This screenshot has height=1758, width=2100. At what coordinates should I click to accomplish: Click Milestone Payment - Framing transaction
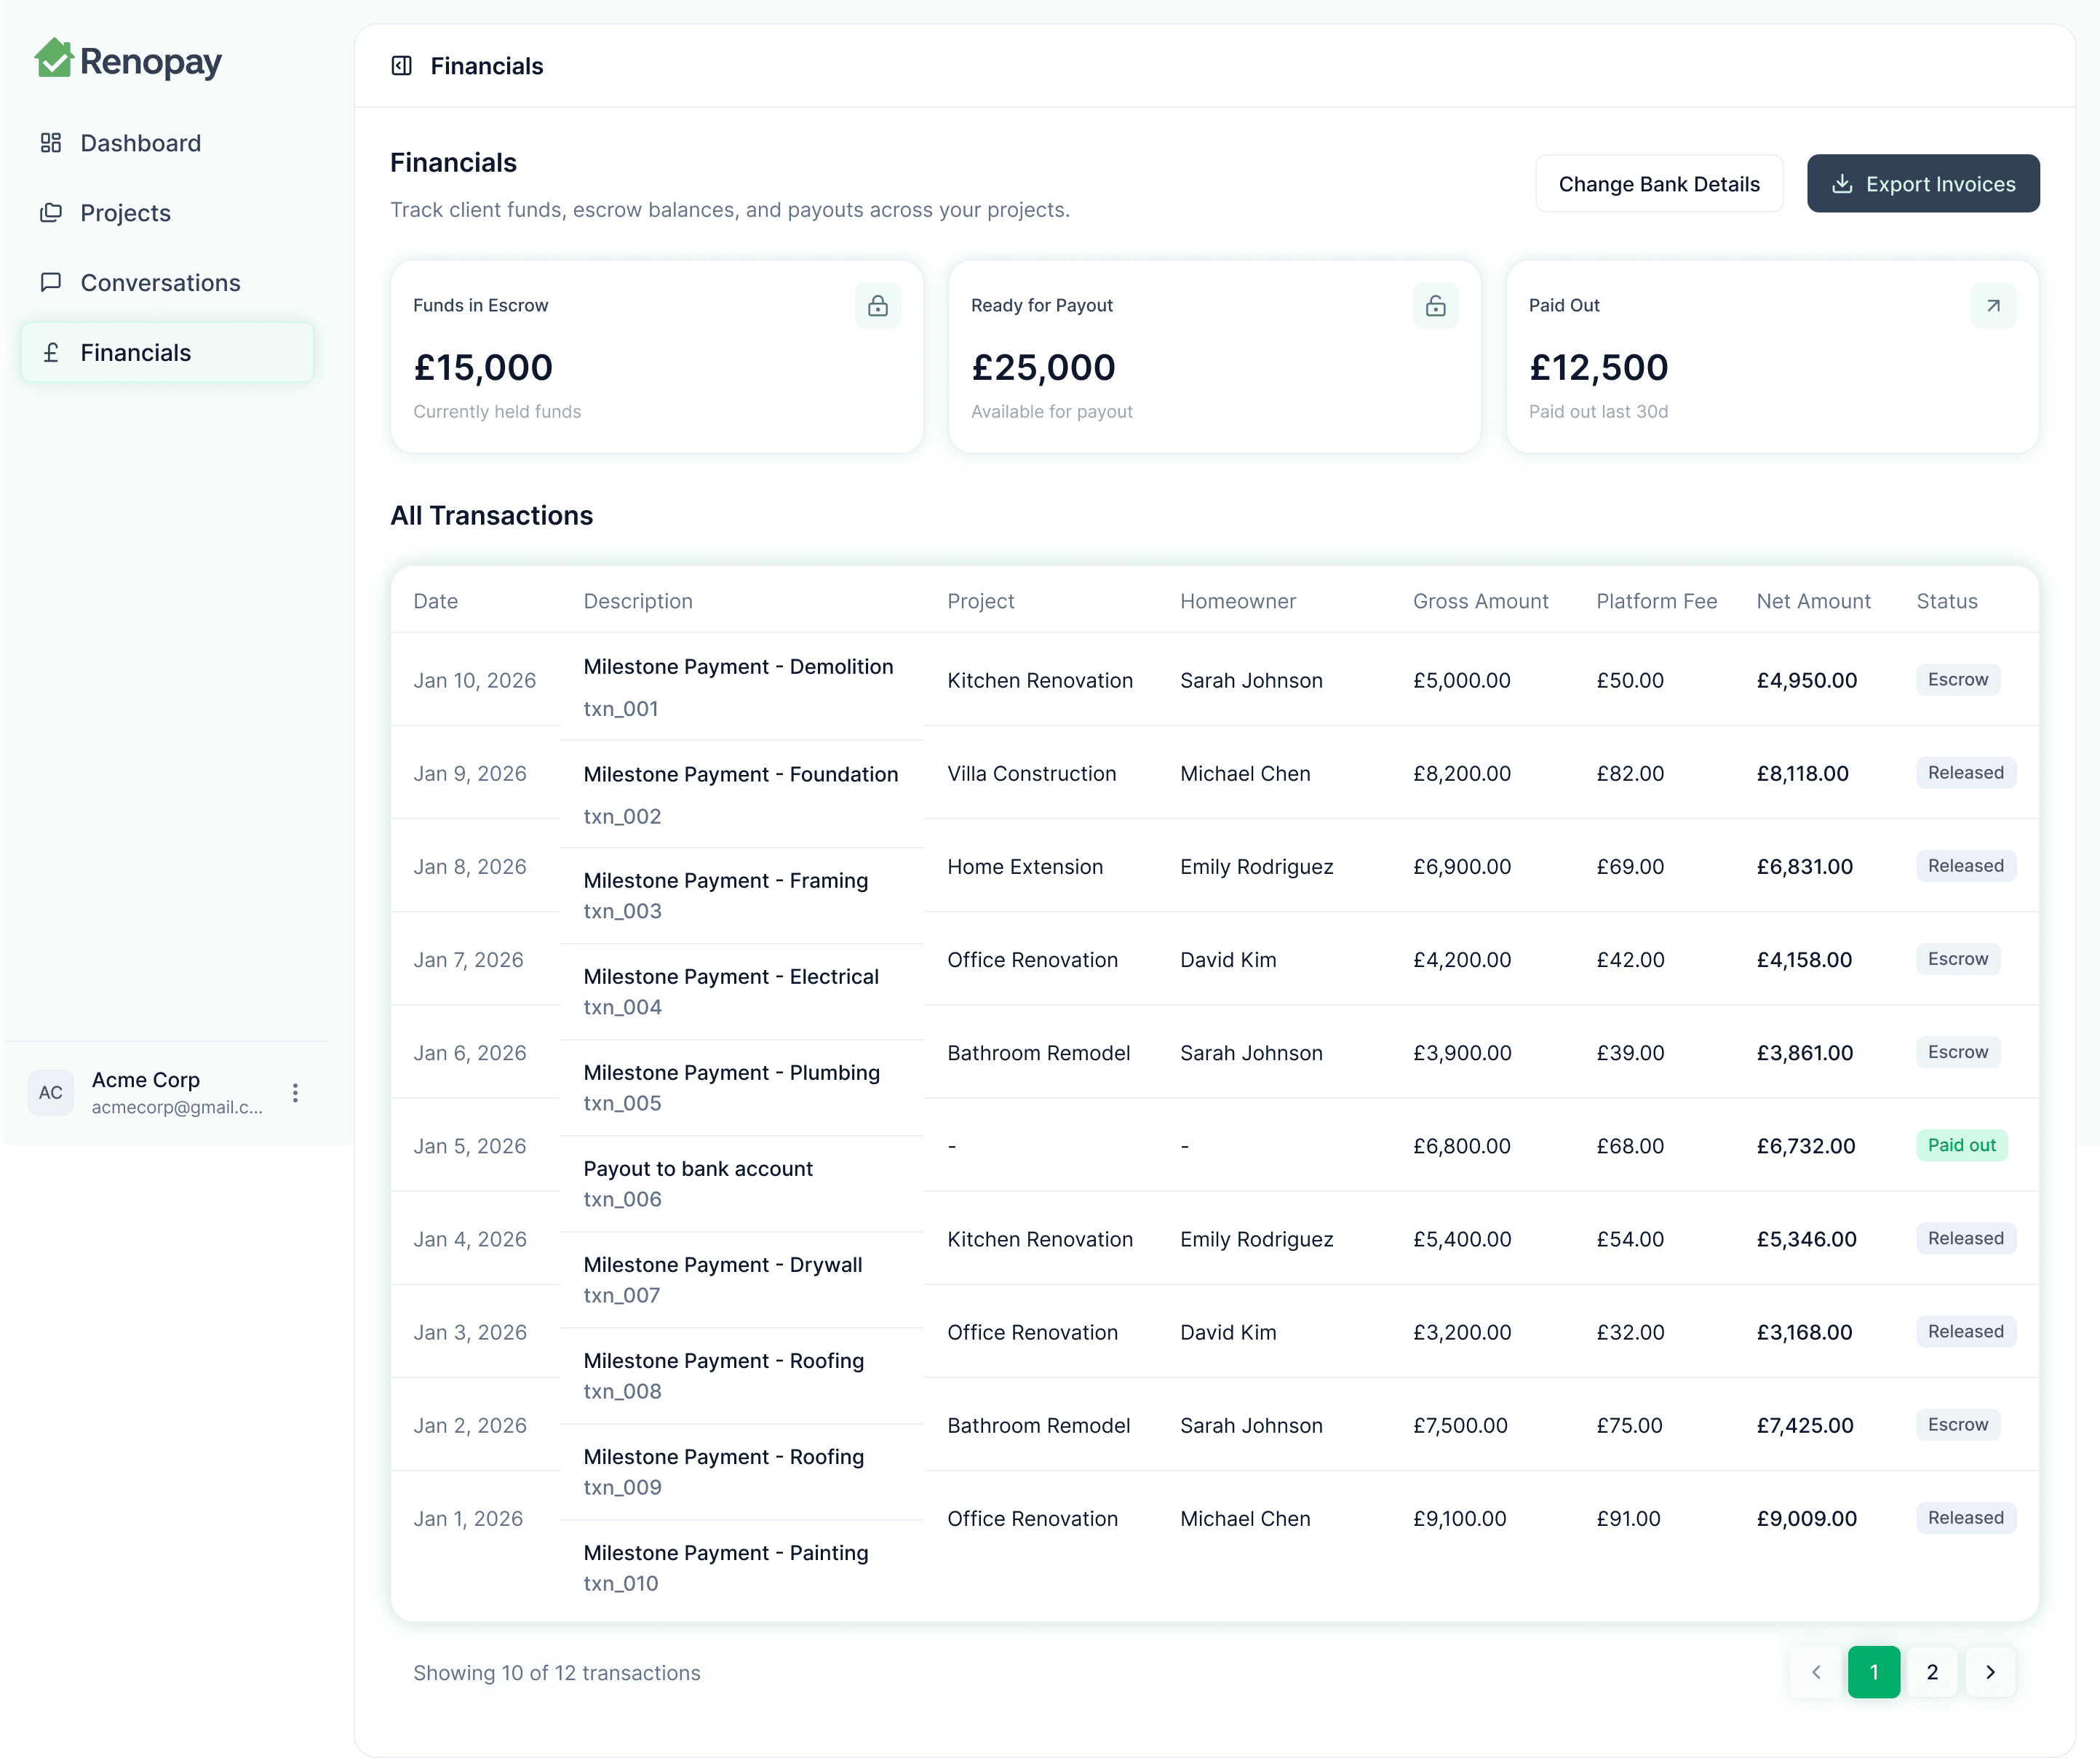coord(726,881)
